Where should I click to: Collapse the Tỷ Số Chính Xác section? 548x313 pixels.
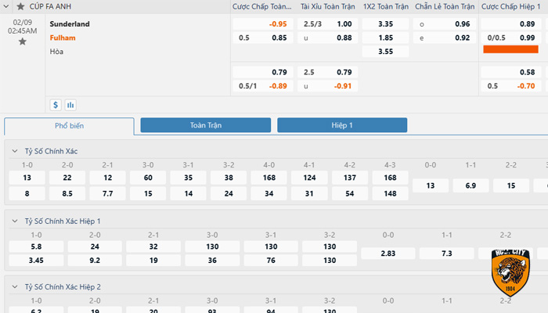coord(15,151)
